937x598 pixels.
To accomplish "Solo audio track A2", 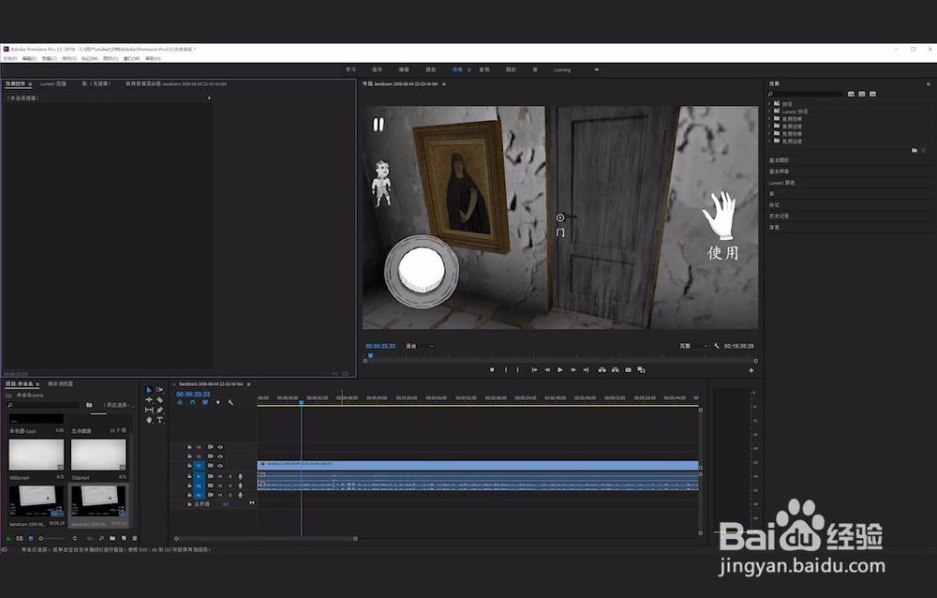I will tap(231, 486).
